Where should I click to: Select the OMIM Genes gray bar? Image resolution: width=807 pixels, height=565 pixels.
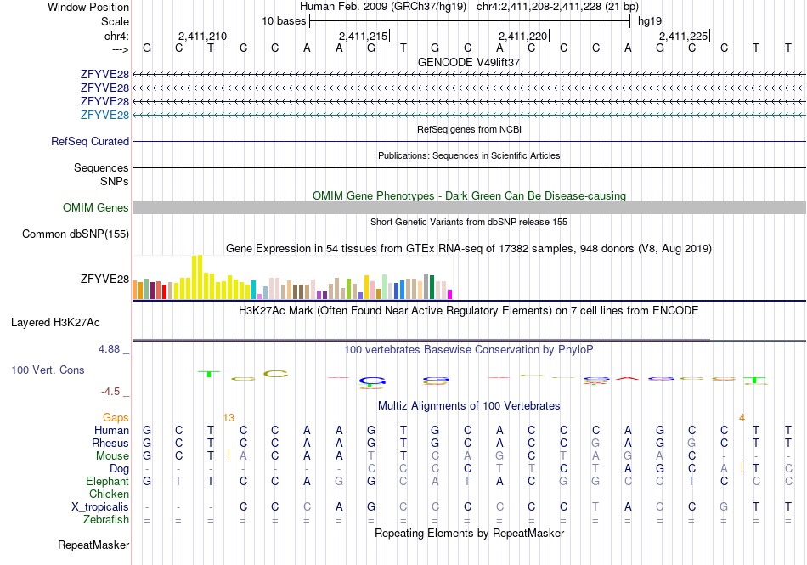469,208
